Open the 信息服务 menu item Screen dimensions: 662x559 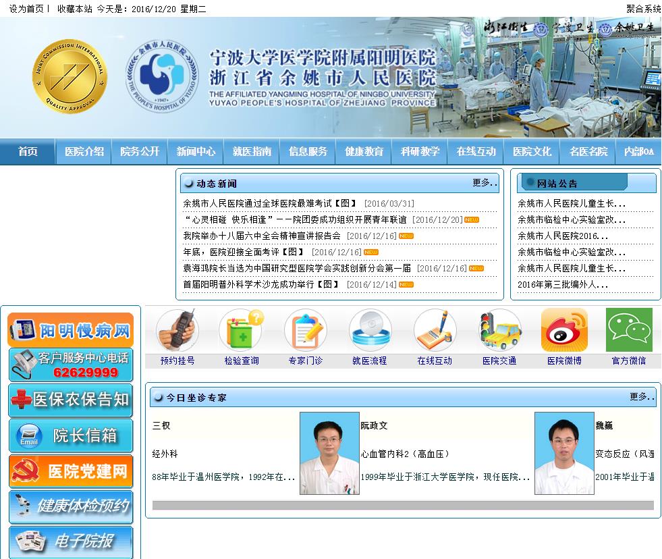tap(308, 151)
